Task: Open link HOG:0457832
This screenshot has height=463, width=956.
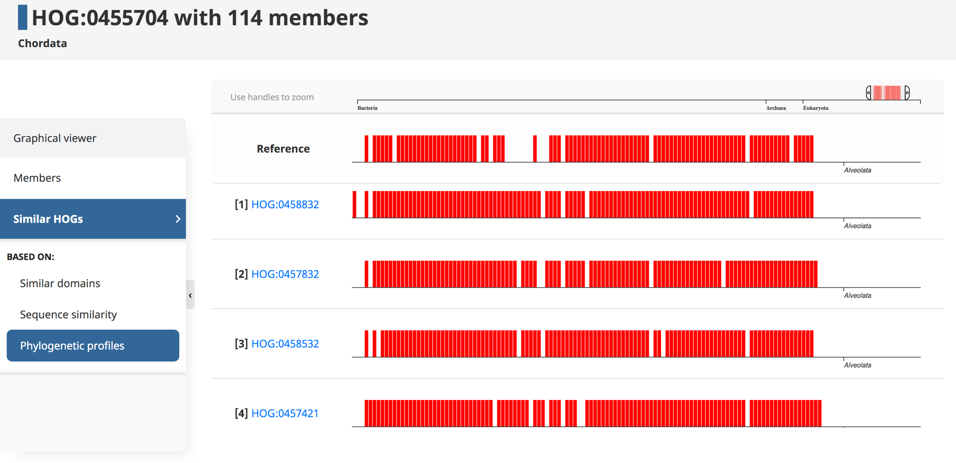Action: pyautogui.click(x=285, y=274)
